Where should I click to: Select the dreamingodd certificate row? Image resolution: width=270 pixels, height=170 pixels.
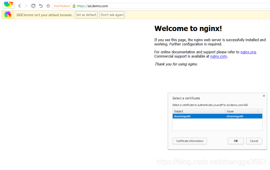click(217, 116)
